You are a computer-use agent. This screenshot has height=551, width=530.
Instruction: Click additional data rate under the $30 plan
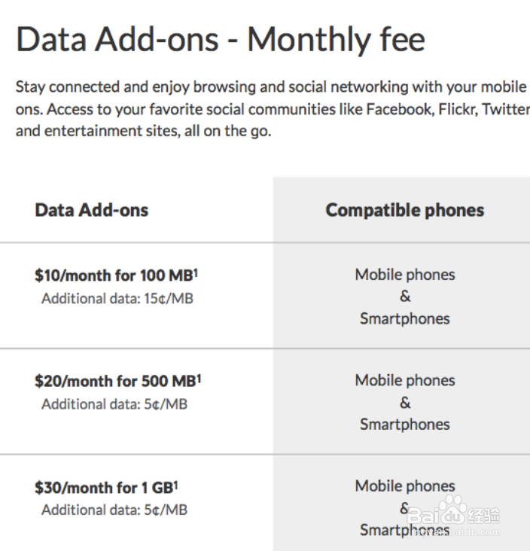[114, 510]
